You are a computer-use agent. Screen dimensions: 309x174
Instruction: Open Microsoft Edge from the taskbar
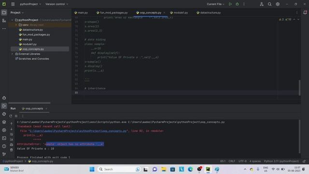pos(190,169)
